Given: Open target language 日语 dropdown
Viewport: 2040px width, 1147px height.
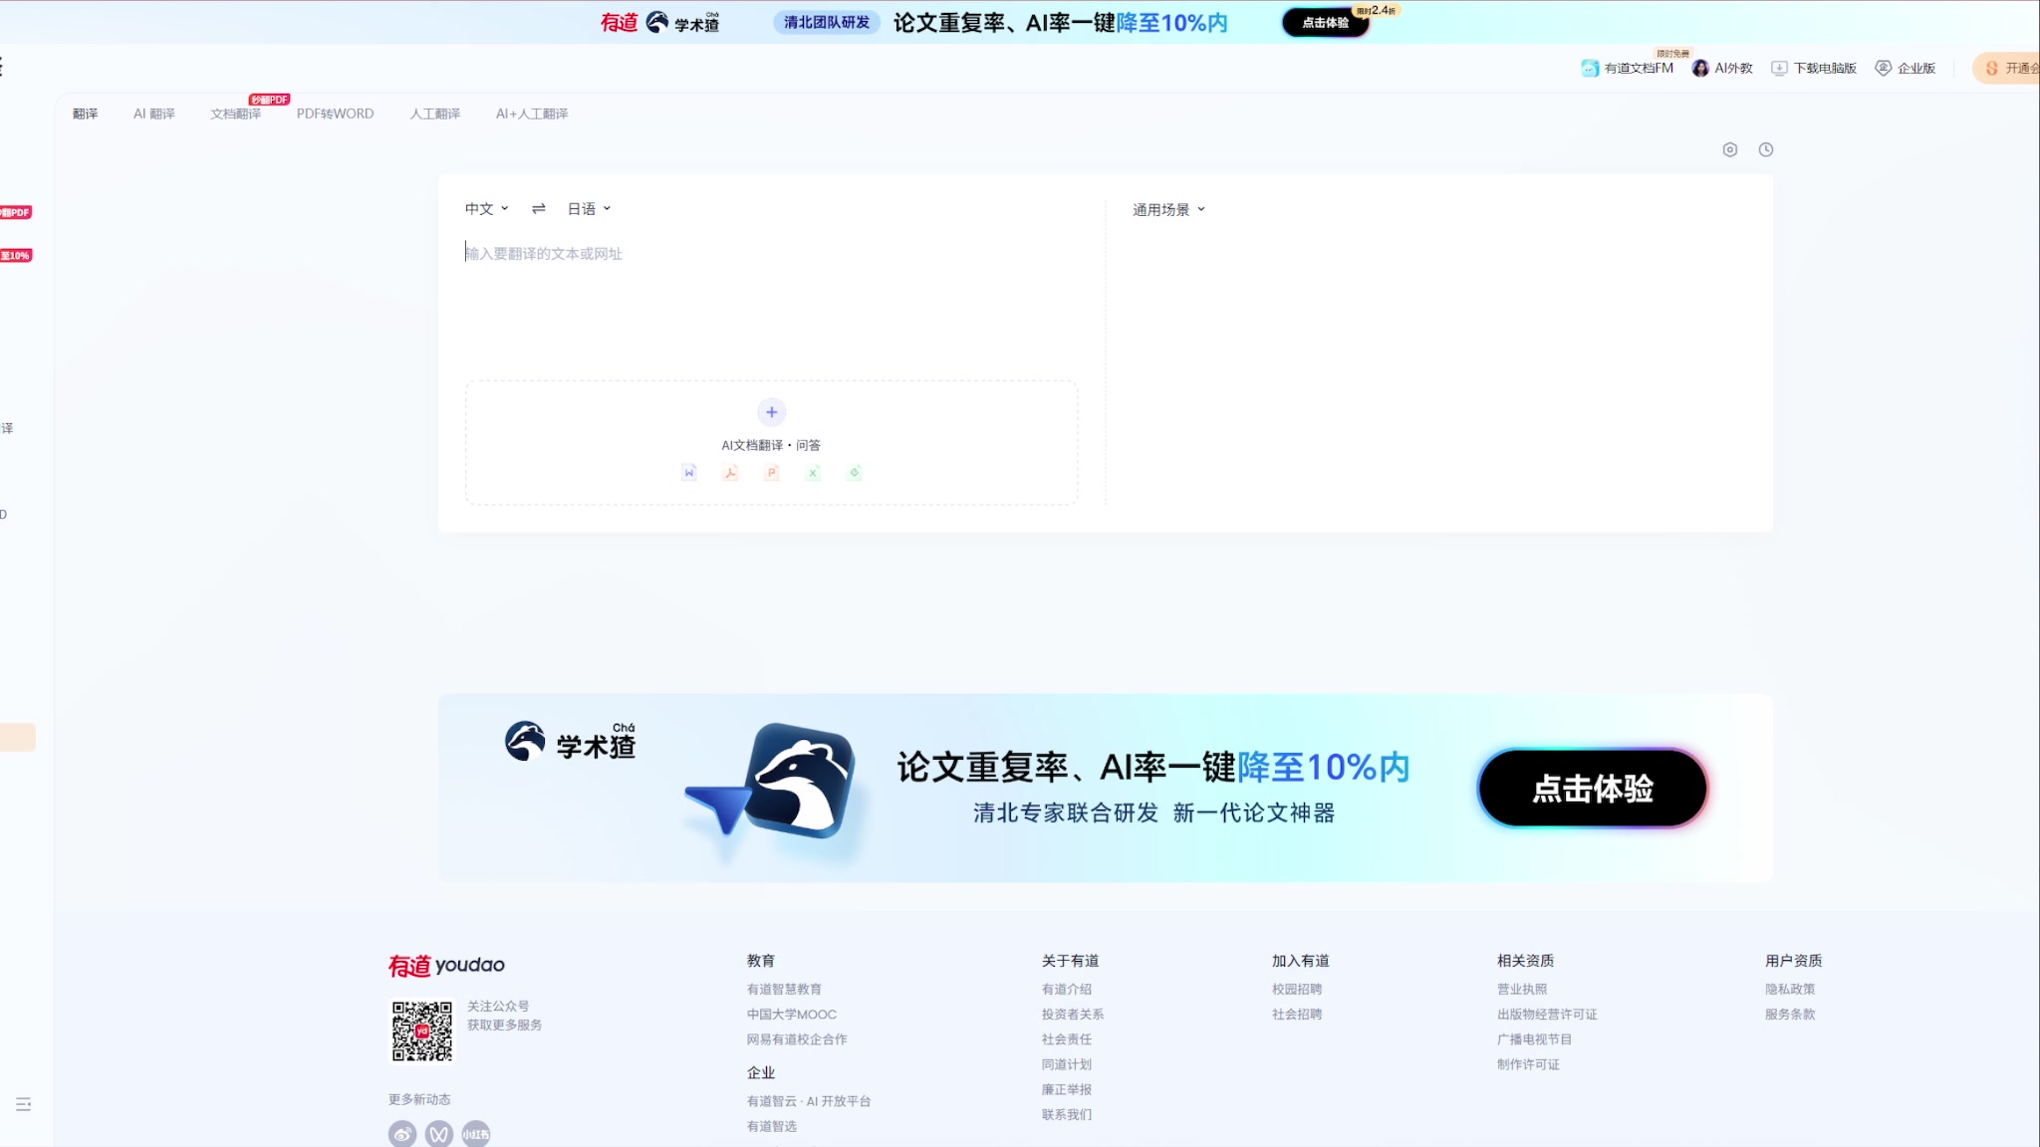Looking at the screenshot, I should click(589, 208).
